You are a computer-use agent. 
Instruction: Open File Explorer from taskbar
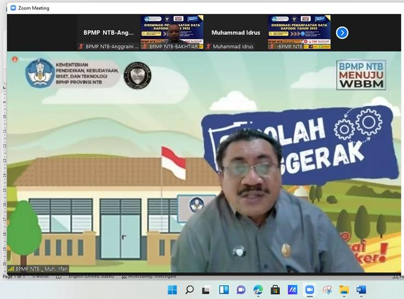click(x=344, y=290)
